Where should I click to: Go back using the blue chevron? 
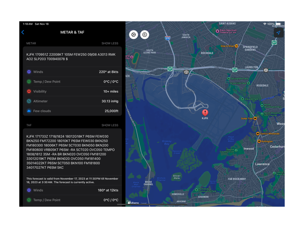click(x=23, y=32)
